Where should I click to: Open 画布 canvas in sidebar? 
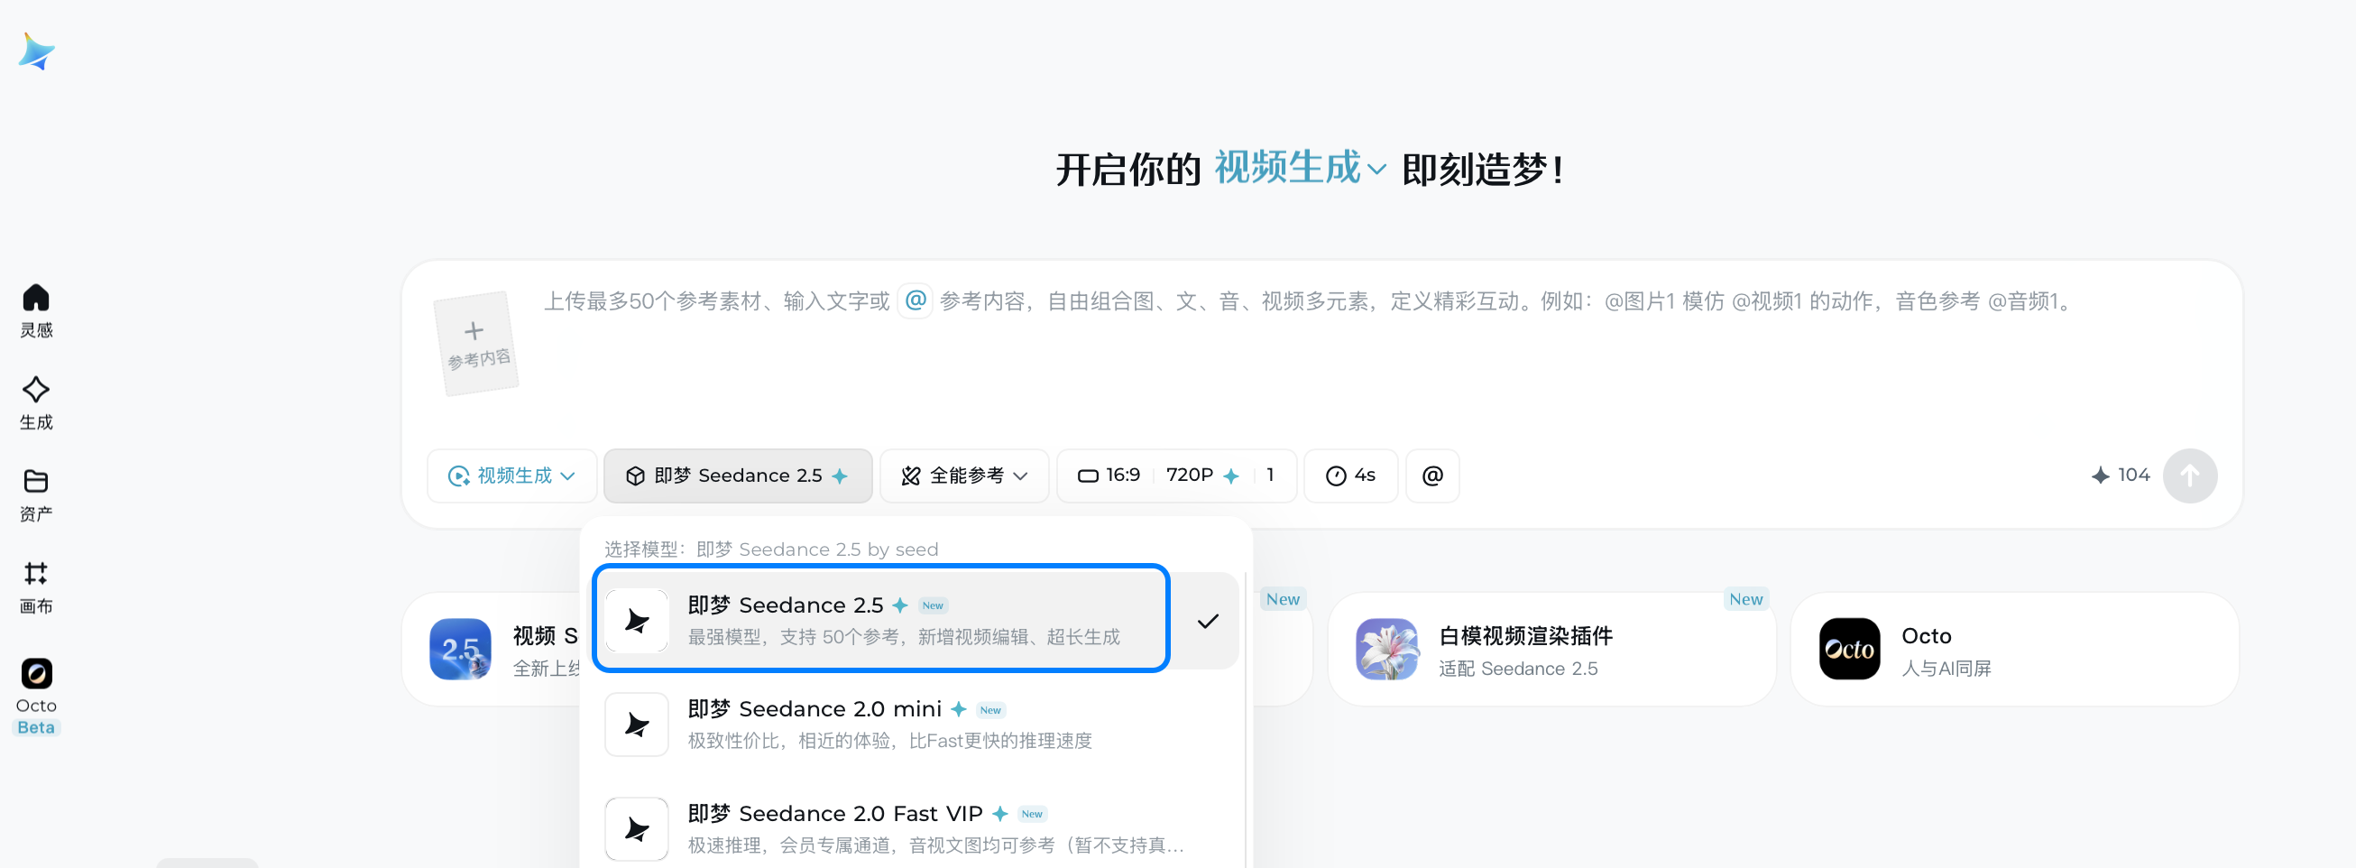point(36,587)
